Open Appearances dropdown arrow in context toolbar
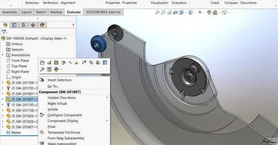This screenshot has width=278, height=145. (61, 69)
